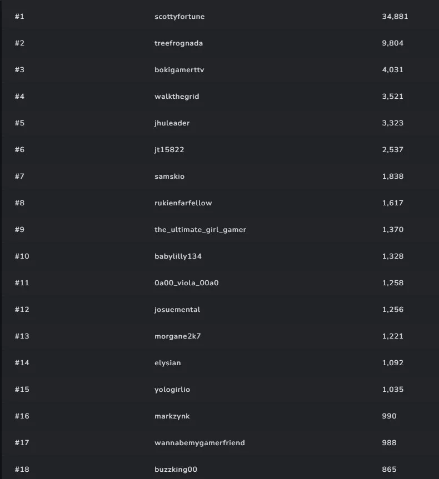439x479 pixels.
Task: Open samskio's leaderboard entry
Action: [169, 177]
